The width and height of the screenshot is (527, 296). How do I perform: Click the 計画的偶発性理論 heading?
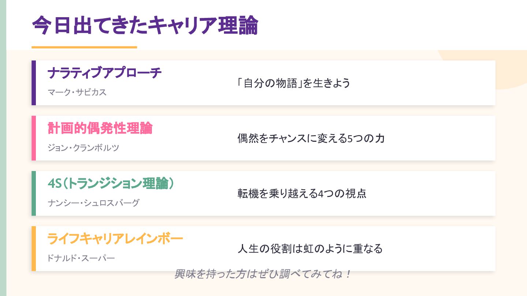tap(100, 128)
